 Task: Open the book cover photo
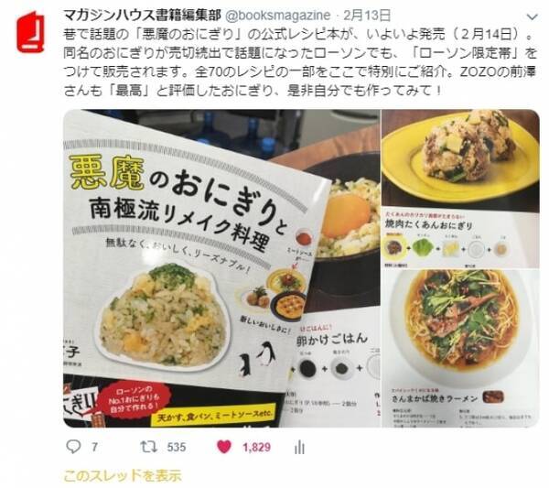tap(221, 268)
